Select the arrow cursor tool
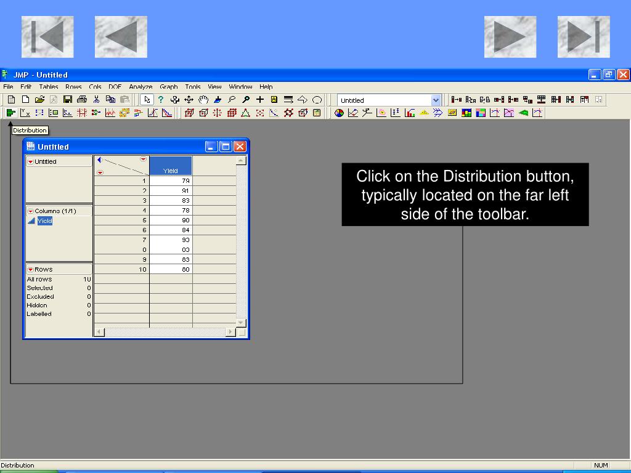Viewport: 631px width, 473px height. pos(147,99)
